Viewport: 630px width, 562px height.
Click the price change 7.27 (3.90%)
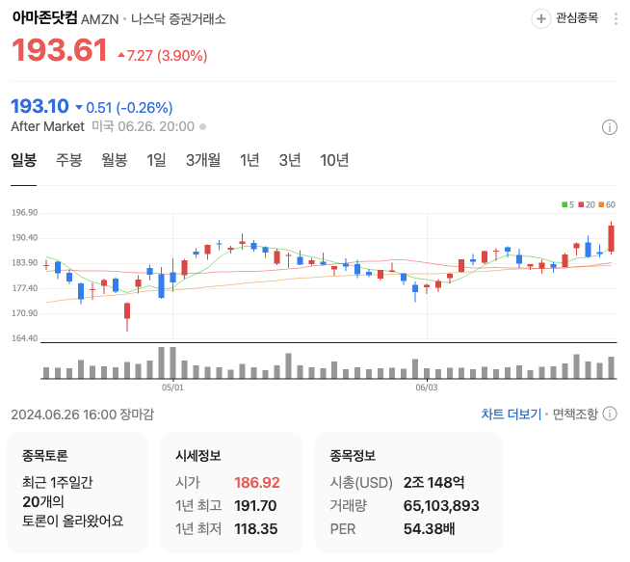click(x=163, y=56)
